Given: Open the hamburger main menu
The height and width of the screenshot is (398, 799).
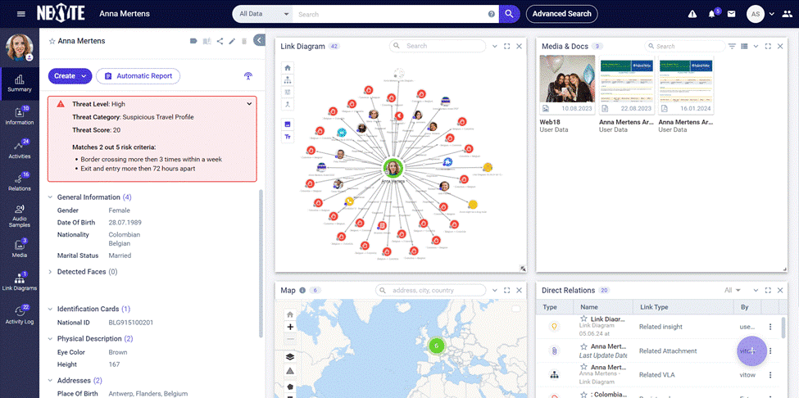Looking at the screenshot, I should [20, 14].
